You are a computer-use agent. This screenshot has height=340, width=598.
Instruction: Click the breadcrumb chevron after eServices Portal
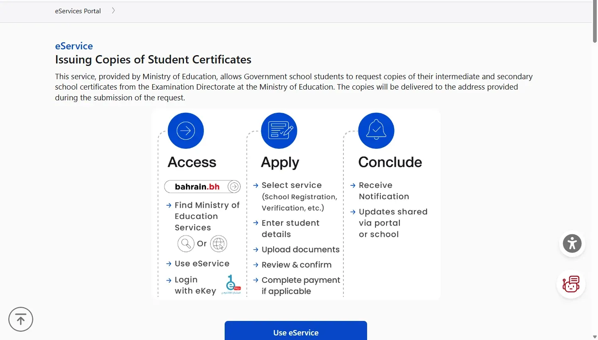click(113, 11)
